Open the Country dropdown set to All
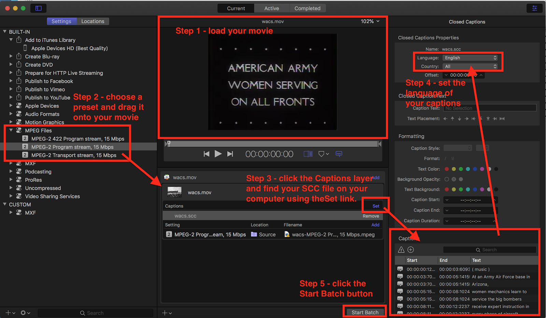The width and height of the screenshot is (546, 318). [x=470, y=66]
